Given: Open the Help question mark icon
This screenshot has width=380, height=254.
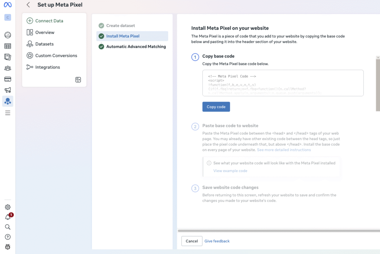Looking at the screenshot, I should (7, 237).
